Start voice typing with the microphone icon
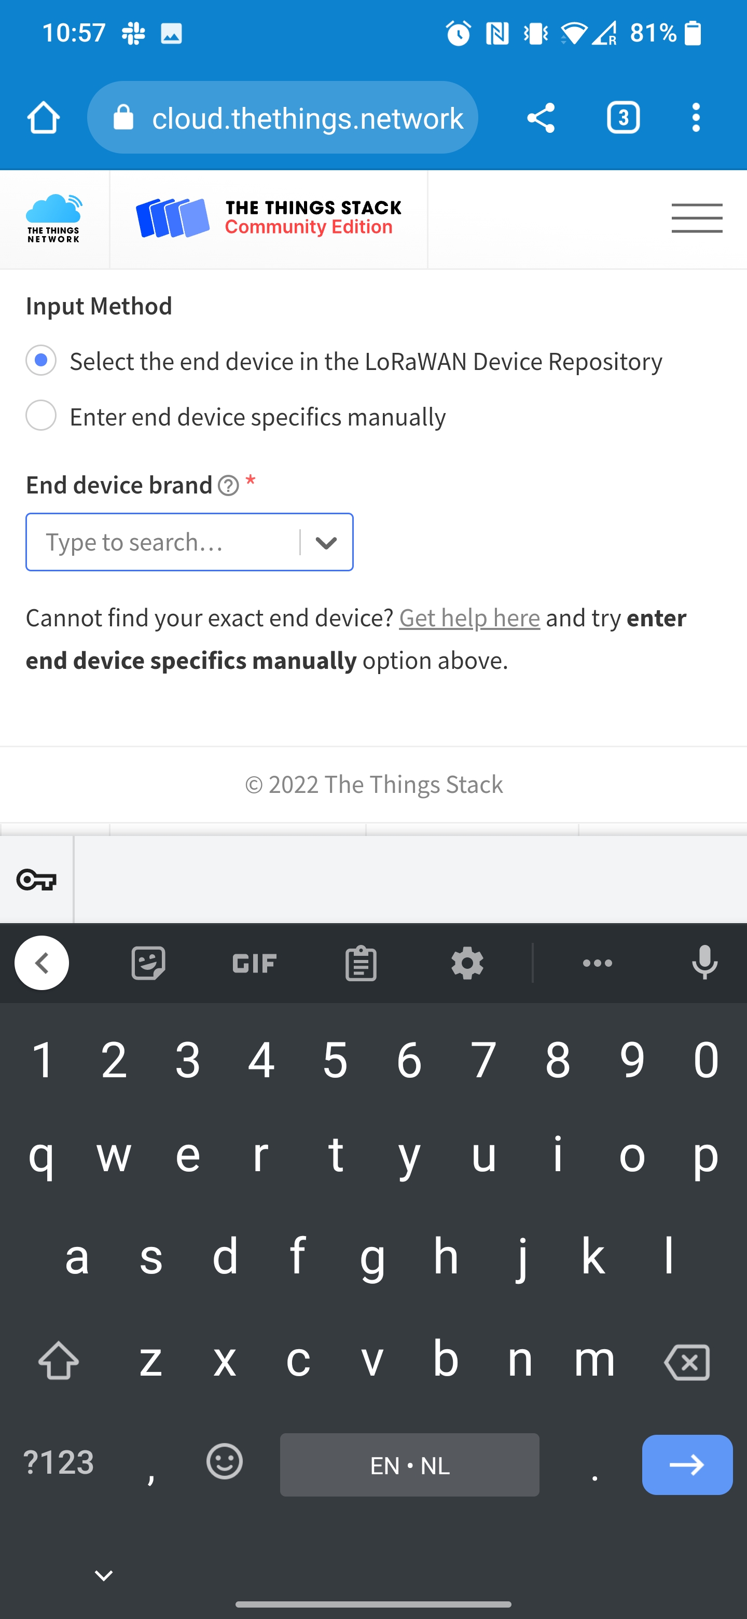Screen dimensions: 747x1619 tap(703, 962)
